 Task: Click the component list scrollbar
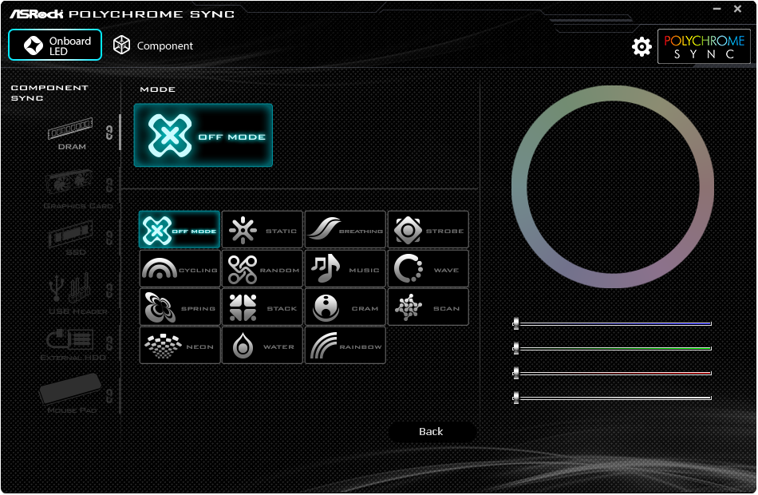[120, 132]
